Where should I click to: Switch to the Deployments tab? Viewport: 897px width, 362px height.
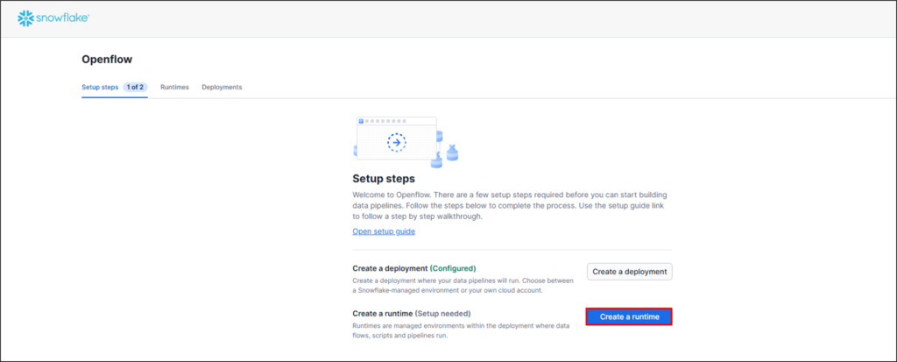coord(222,87)
